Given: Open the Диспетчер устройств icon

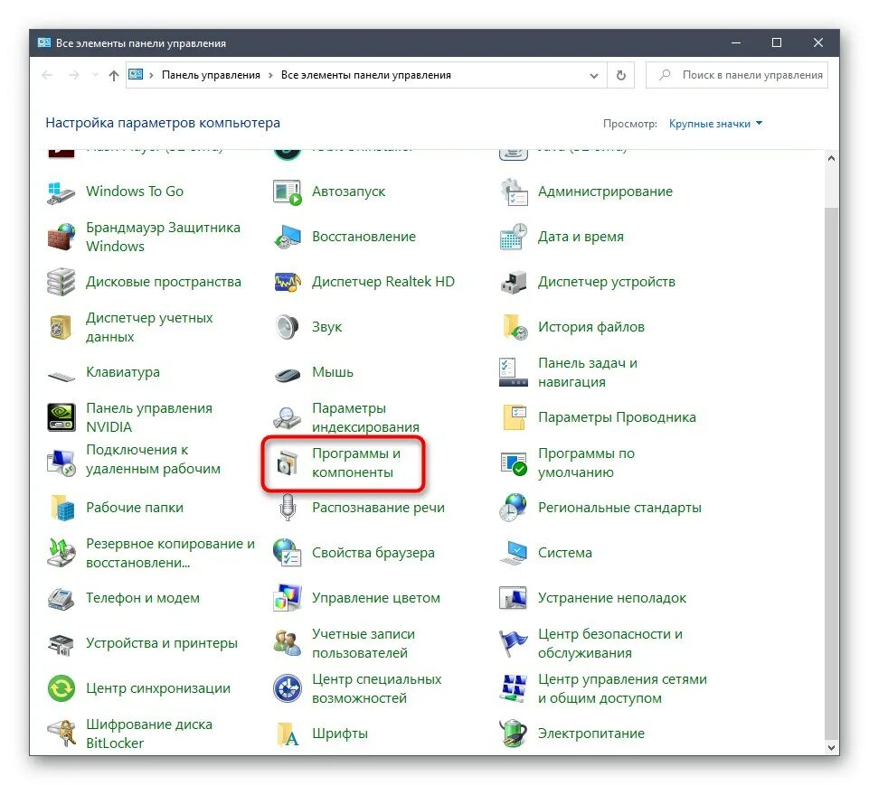Looking at the screenshot, I should (514, 283).
